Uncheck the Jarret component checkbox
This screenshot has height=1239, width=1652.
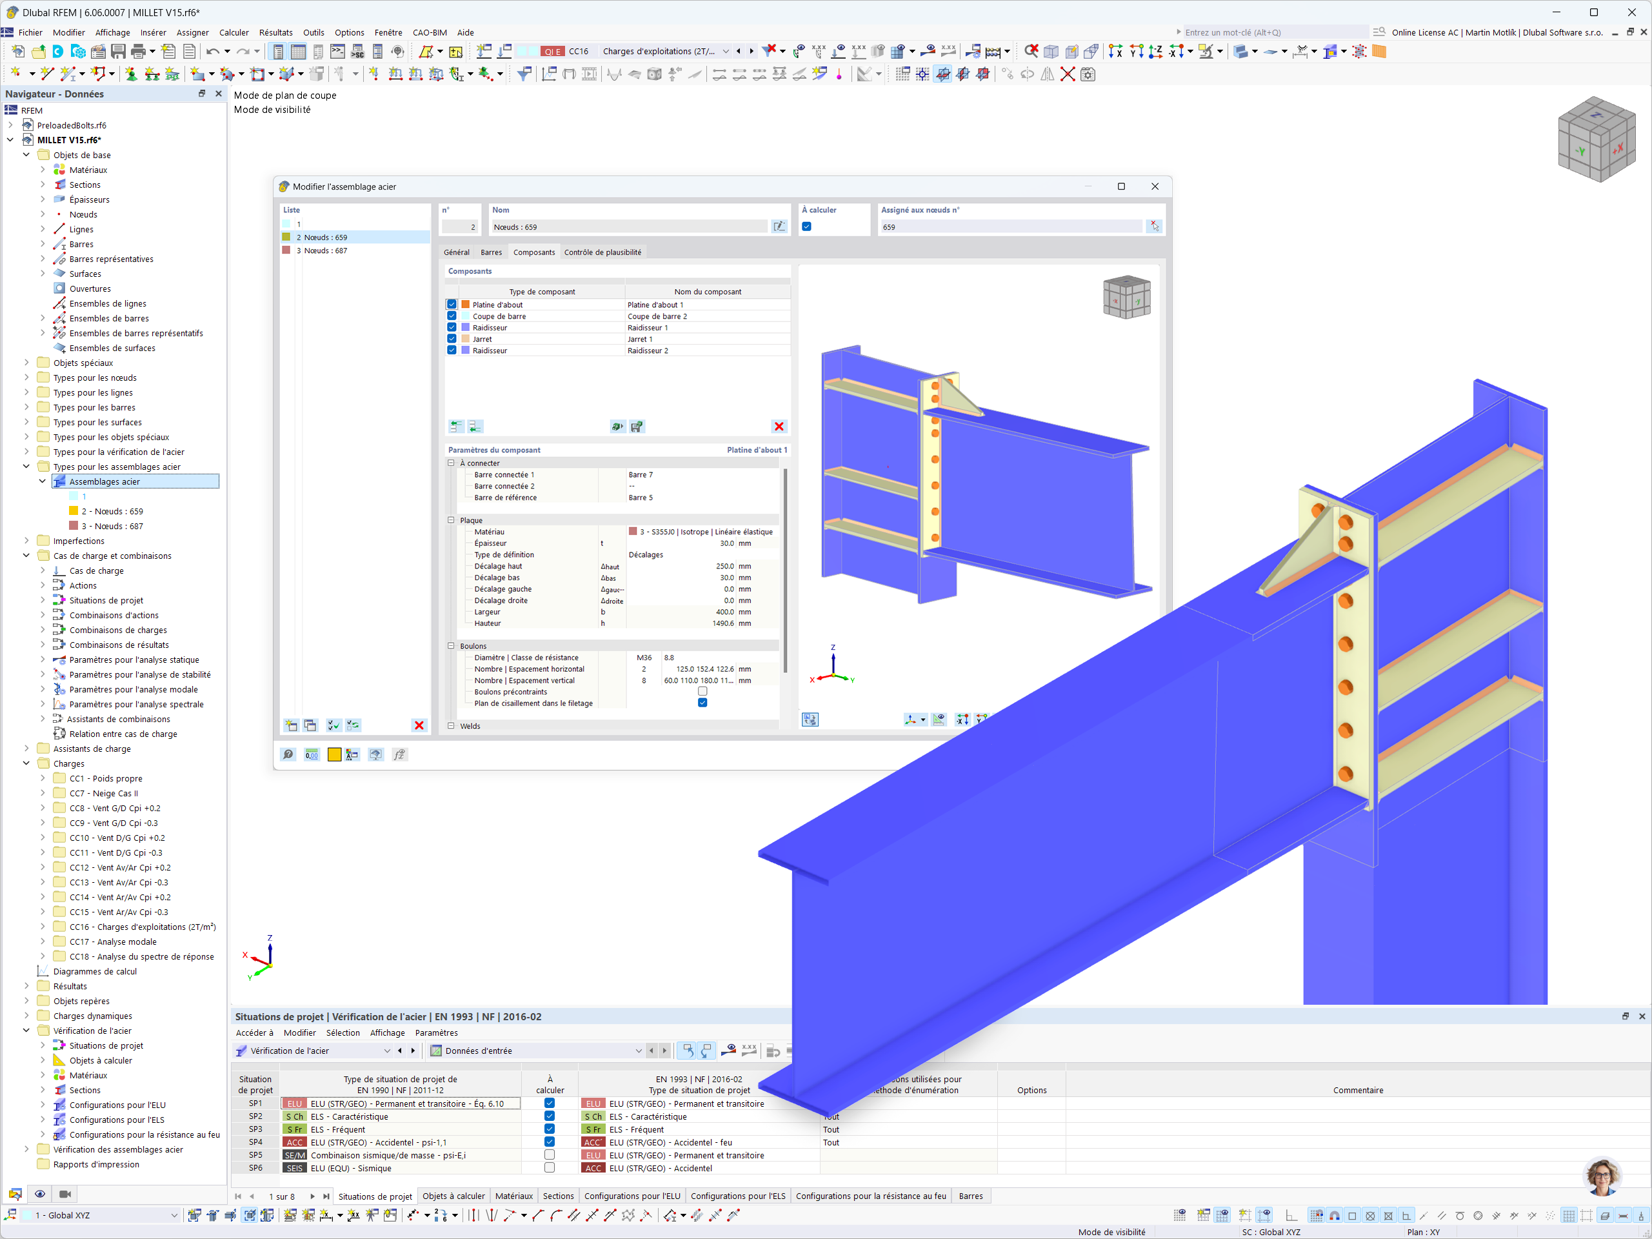click(452, 339)
